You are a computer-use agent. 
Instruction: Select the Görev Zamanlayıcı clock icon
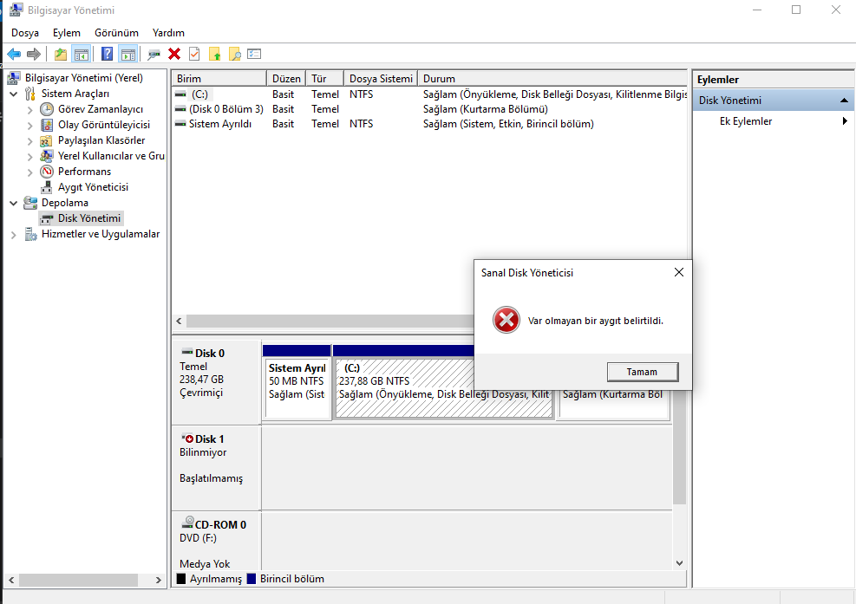point(47,109)
